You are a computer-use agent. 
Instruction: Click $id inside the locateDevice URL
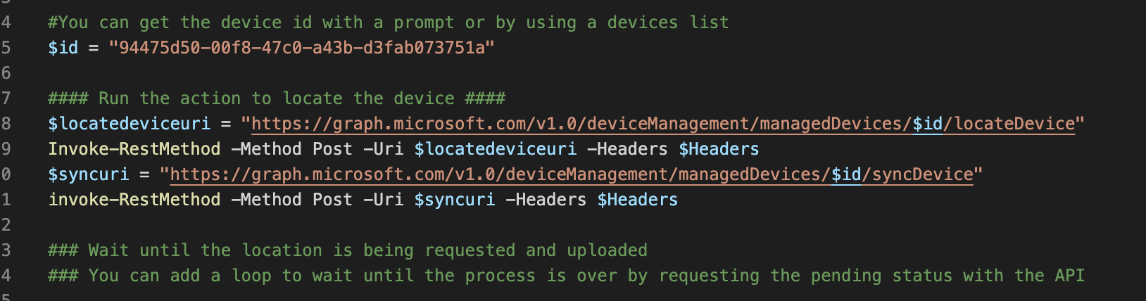[927, 124]
